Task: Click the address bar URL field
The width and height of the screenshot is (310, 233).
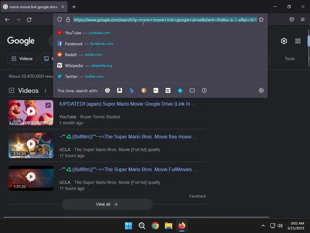Action: click(x=165, y=20)
